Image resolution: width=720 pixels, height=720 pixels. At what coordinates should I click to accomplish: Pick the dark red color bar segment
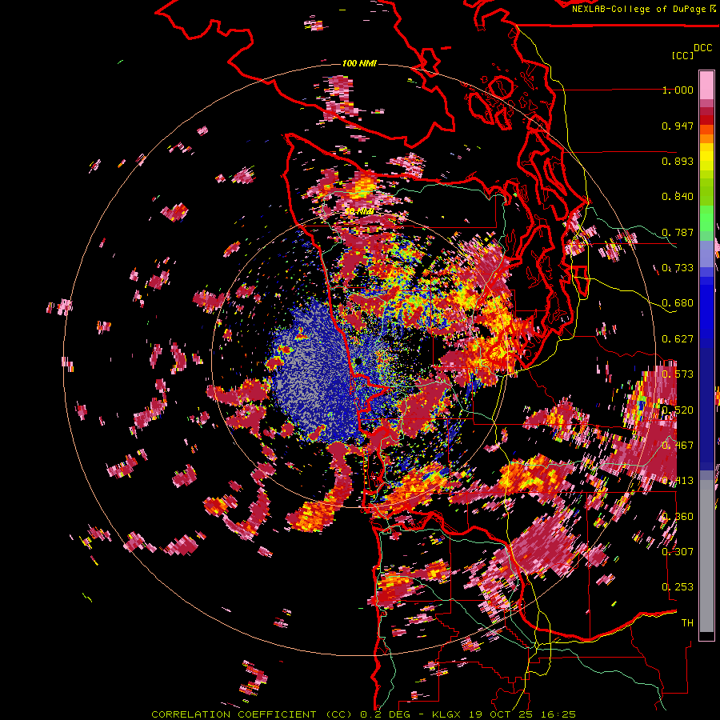point(706,111)
